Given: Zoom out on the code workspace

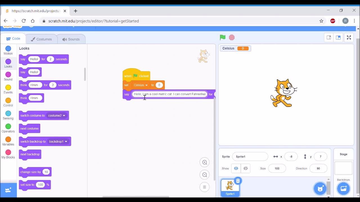Looking at the screenshot, I should (x=205, y=175).
